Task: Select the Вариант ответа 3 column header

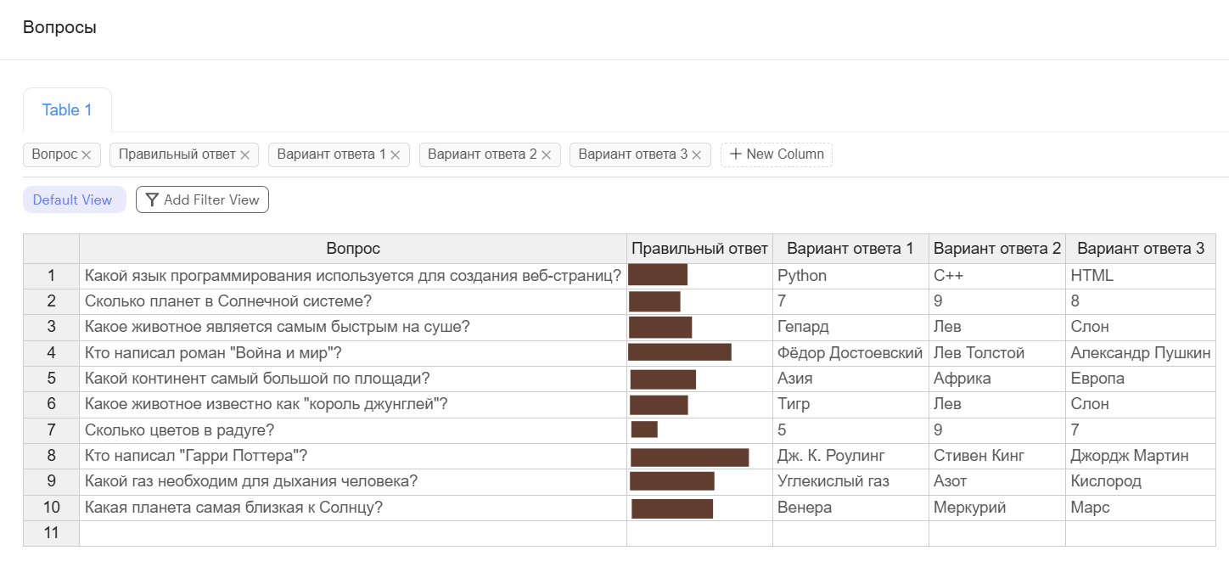Action: click(x=1140, y=249)
